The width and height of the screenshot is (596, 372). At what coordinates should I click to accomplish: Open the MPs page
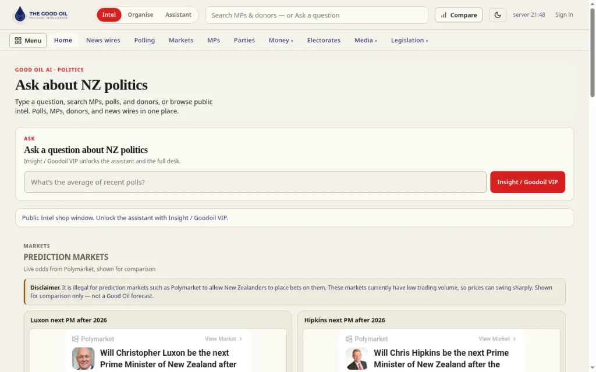(x=214, y=40)
